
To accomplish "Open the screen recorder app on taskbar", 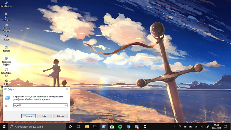I will (x=137, y=127).
